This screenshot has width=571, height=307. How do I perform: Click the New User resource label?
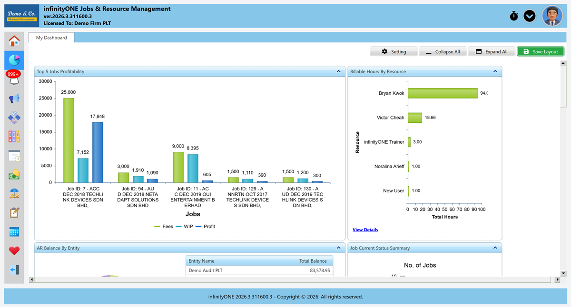click(394, 191)
